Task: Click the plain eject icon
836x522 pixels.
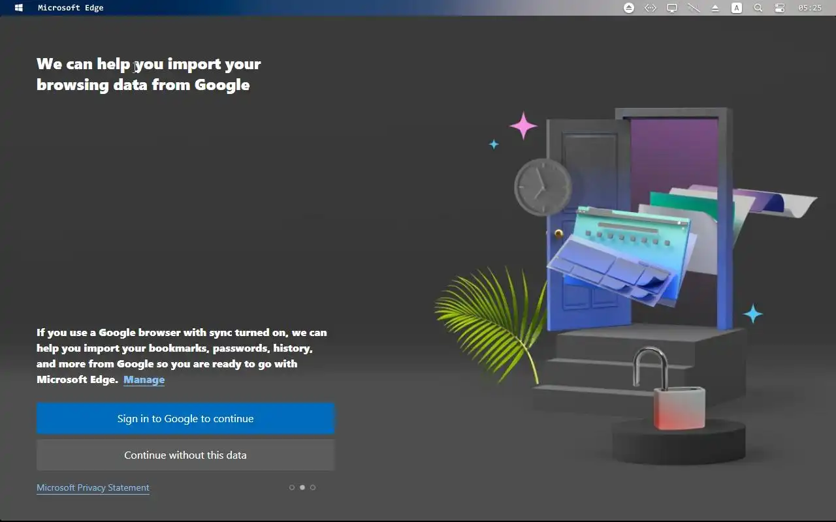Action: pos(715,8)
